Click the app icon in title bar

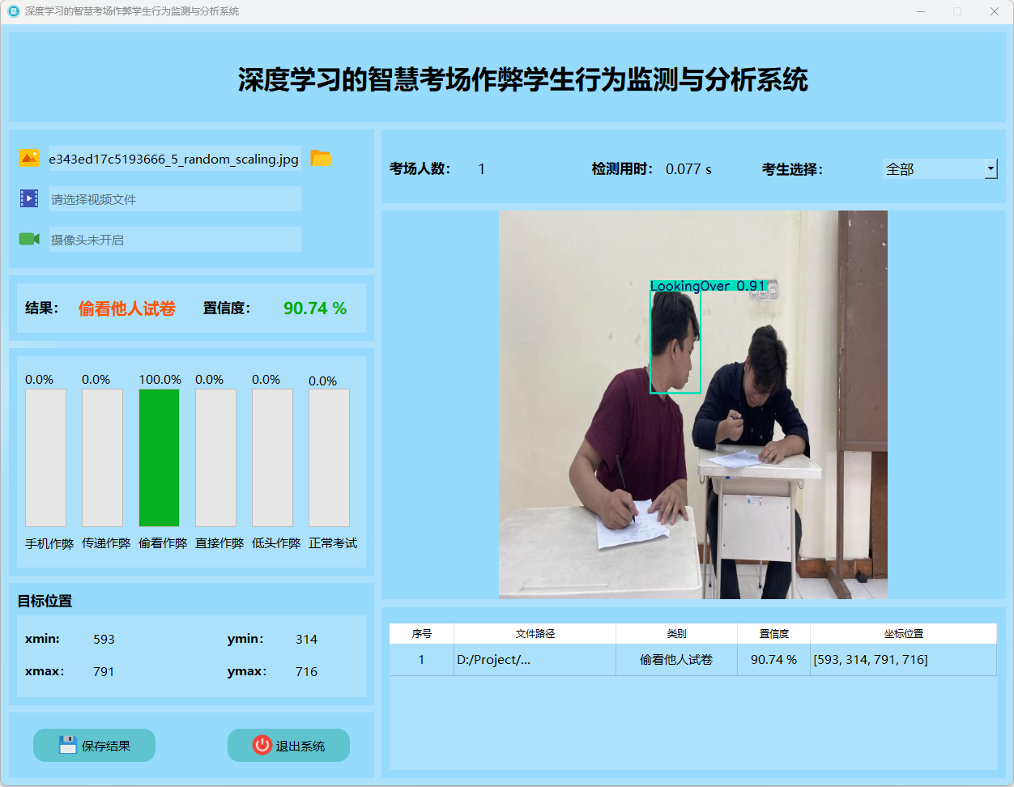pyautogui.click(x=13, y=11)
